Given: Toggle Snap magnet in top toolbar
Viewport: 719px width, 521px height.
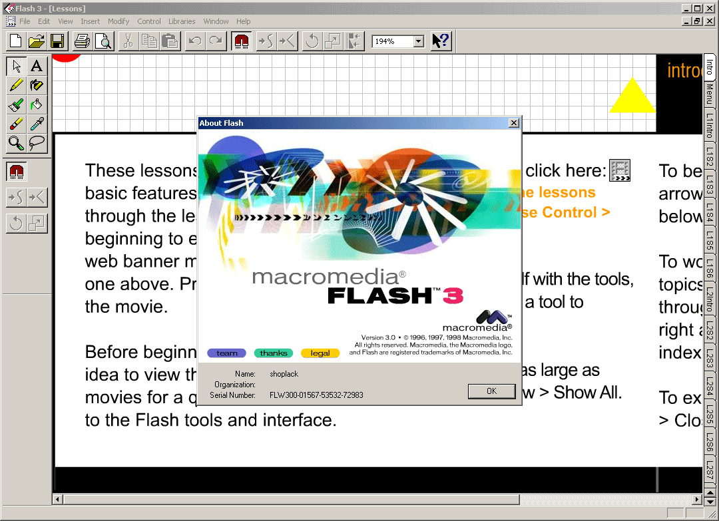Looking at the screenshot, I should pos(241,41).
